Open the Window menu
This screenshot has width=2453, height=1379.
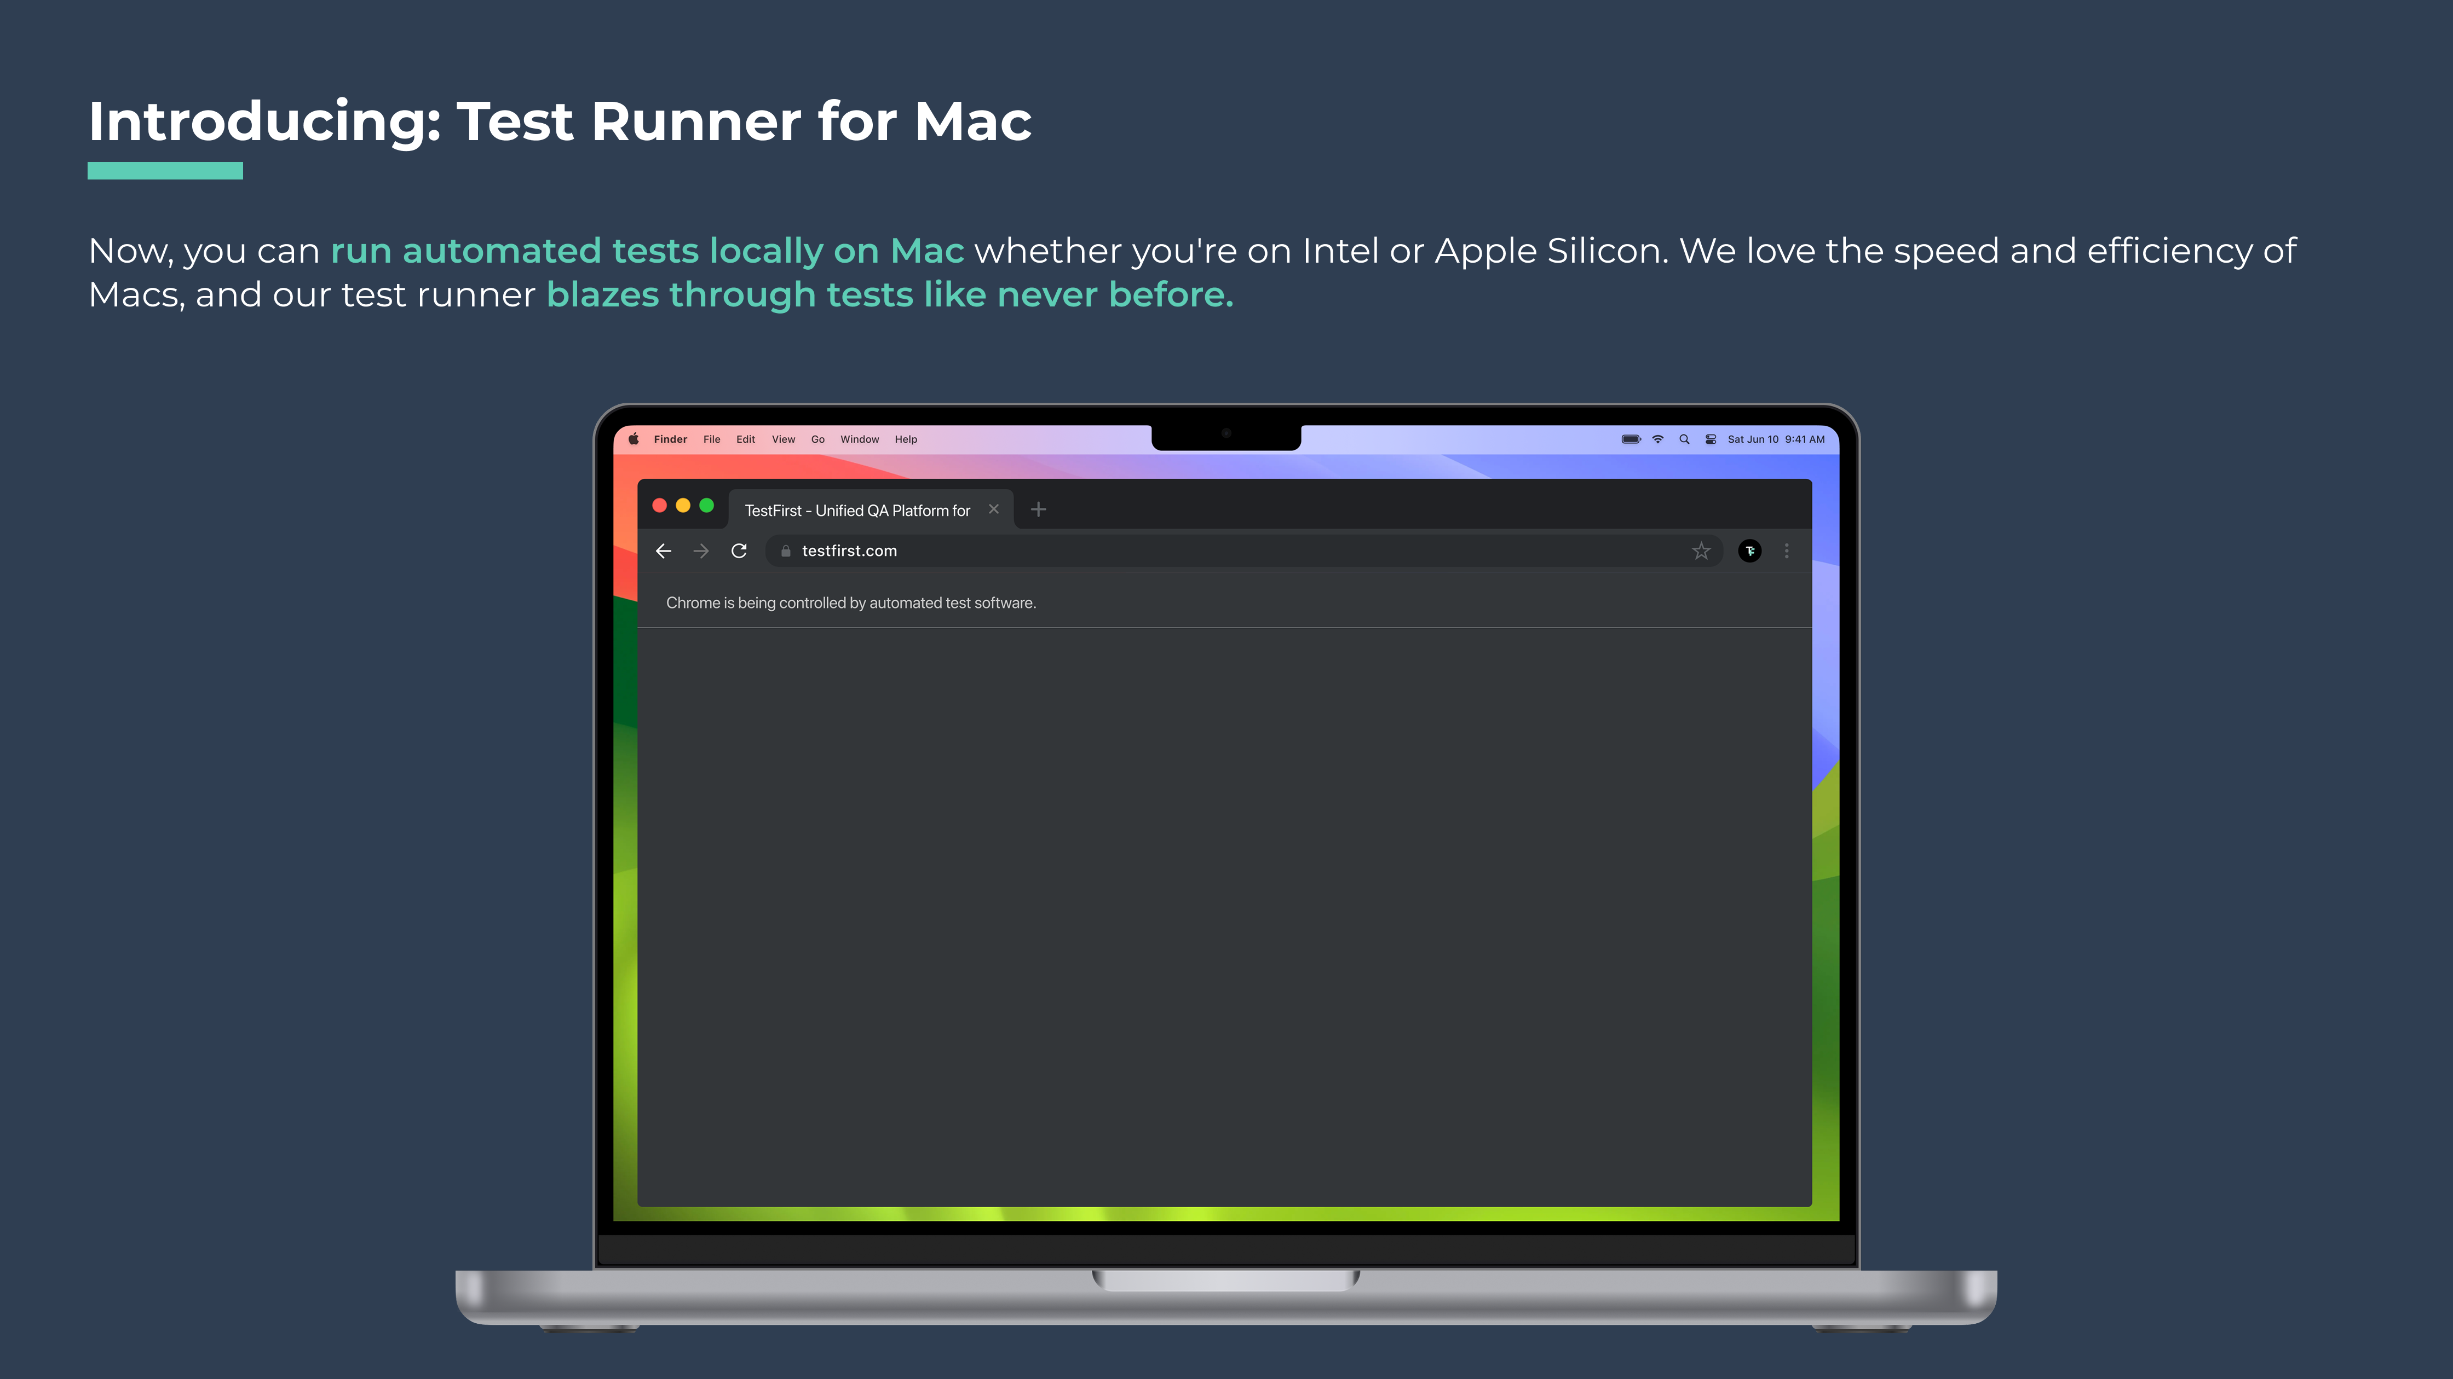[x=859, y=439]
